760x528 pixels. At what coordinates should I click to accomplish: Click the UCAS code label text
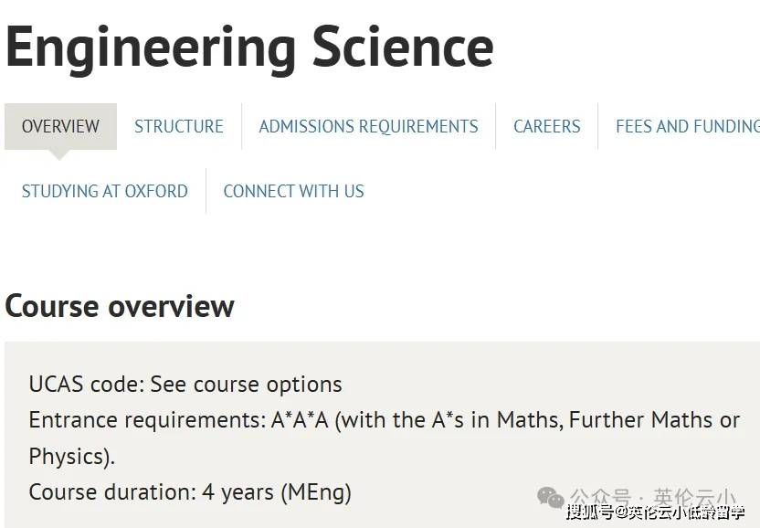click(x=86, y=385)
